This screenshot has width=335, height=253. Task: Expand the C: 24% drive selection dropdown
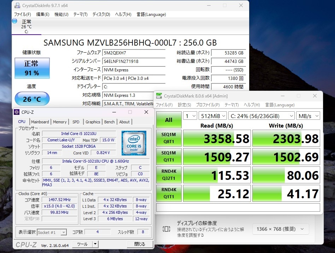[261, 116]
